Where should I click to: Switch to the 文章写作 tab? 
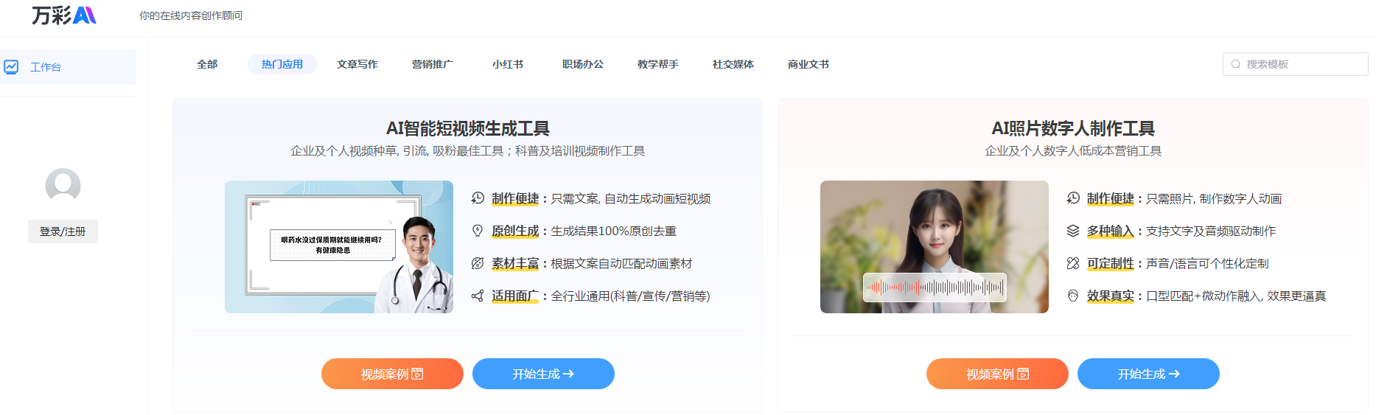coord(357,65)
